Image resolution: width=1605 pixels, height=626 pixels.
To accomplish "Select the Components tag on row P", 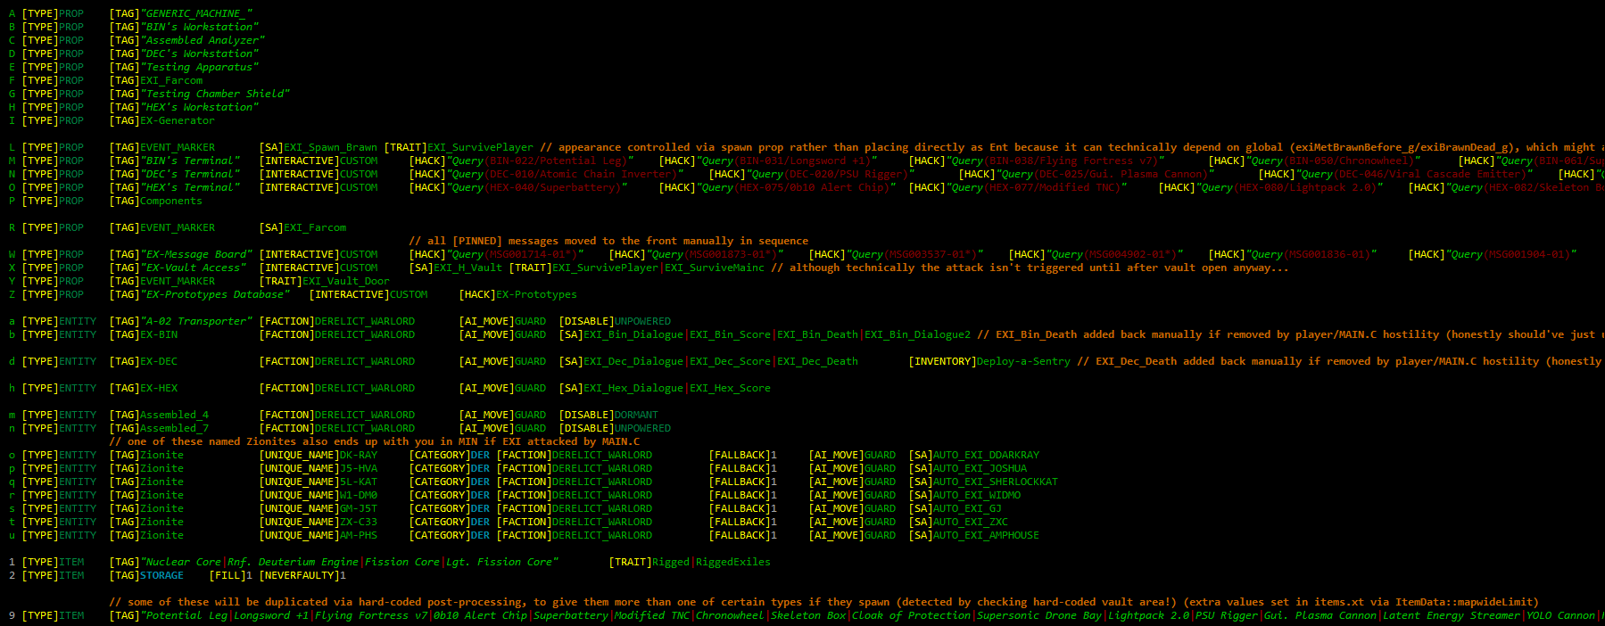I will tap(171, 201).
